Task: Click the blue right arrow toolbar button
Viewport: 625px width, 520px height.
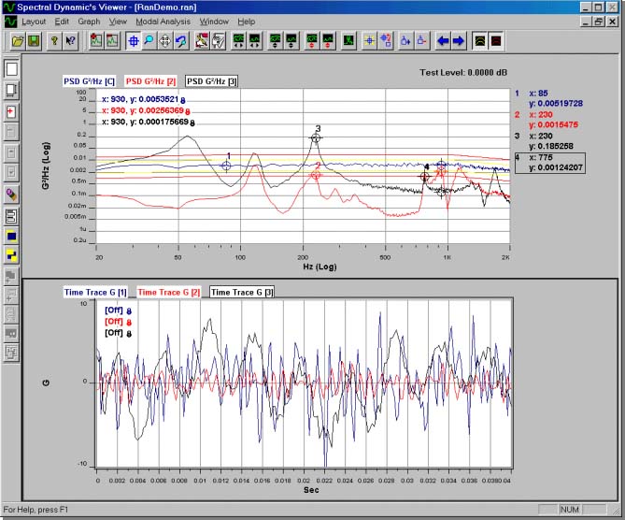Action: [x=458, y=41]
